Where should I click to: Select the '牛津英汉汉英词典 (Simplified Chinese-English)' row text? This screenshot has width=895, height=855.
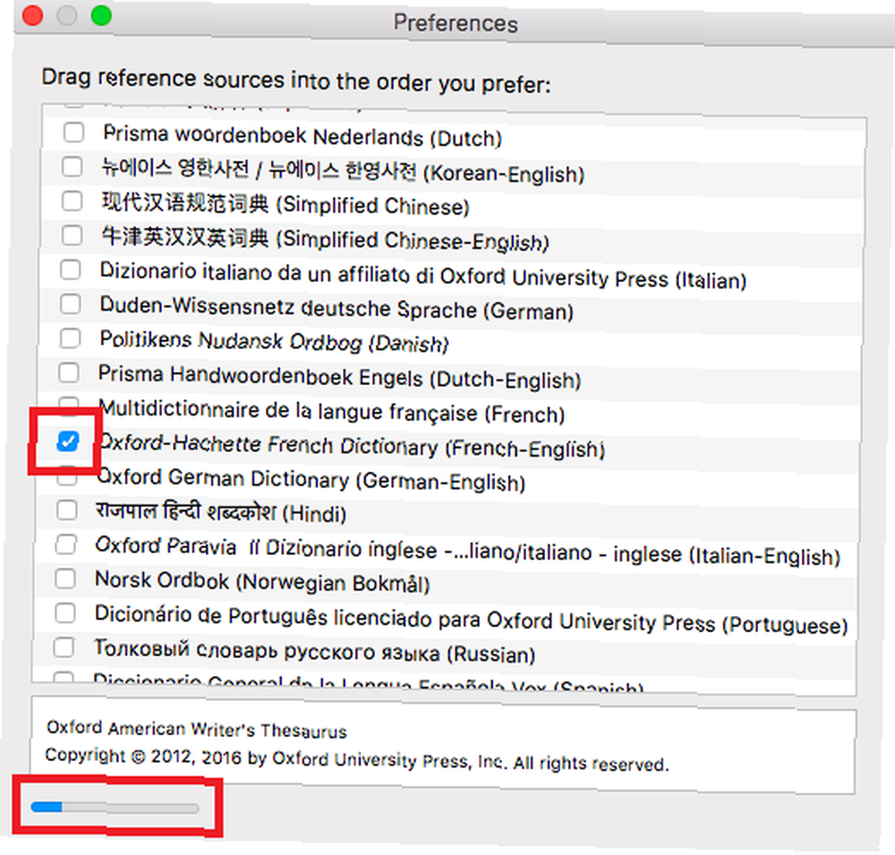(x=325, y=238)
